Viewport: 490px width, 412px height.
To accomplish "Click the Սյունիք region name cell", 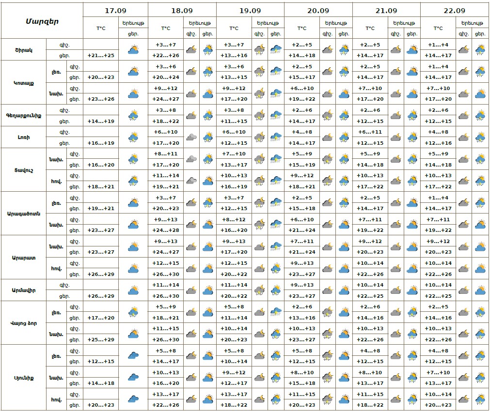I will coord(24,378).
